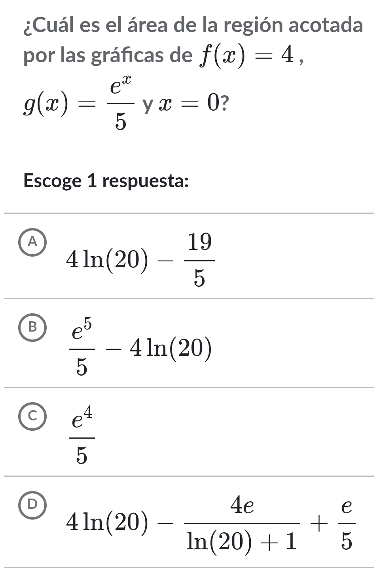381x587 pixels.
Task: Click the 4e over ln(20)+1 fraction
Action: click(x=242, y=524)
